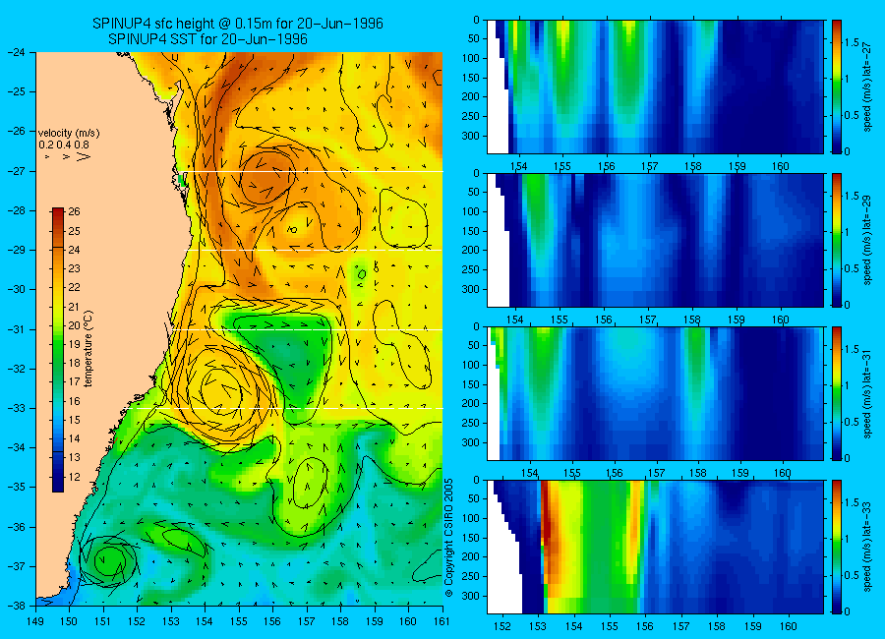Click the 'speed (m/s) lat=-33' label
885x639 pixels.
pos(868,547)
